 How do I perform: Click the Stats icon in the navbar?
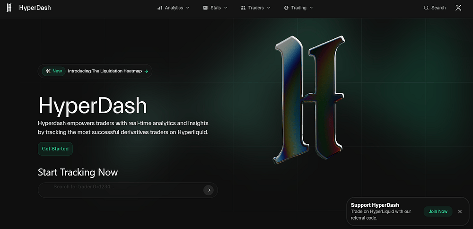(205, 8)
